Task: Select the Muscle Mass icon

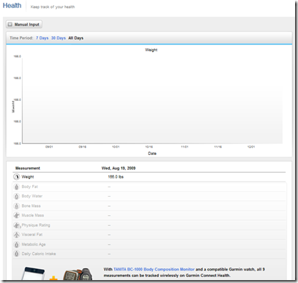Action: (16, 216)
